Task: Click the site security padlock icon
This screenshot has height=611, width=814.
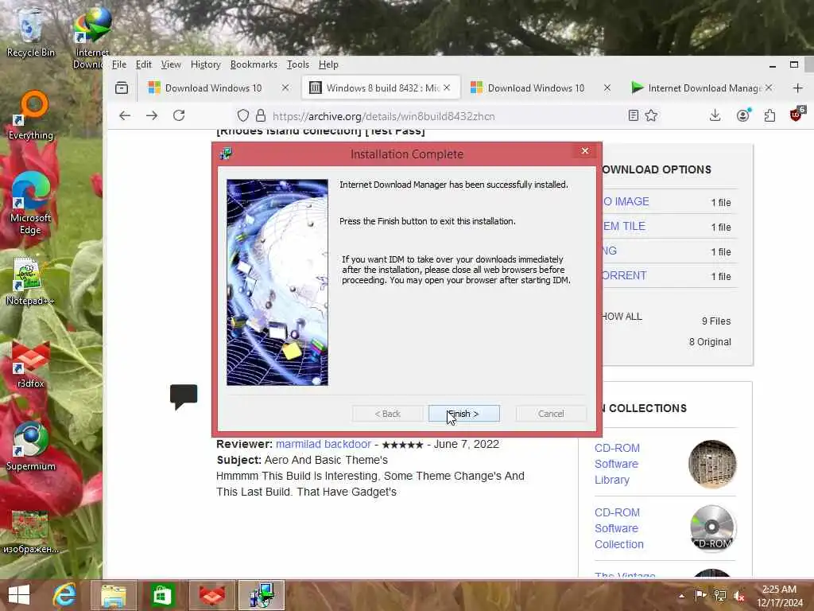Action: click(261, 115)
